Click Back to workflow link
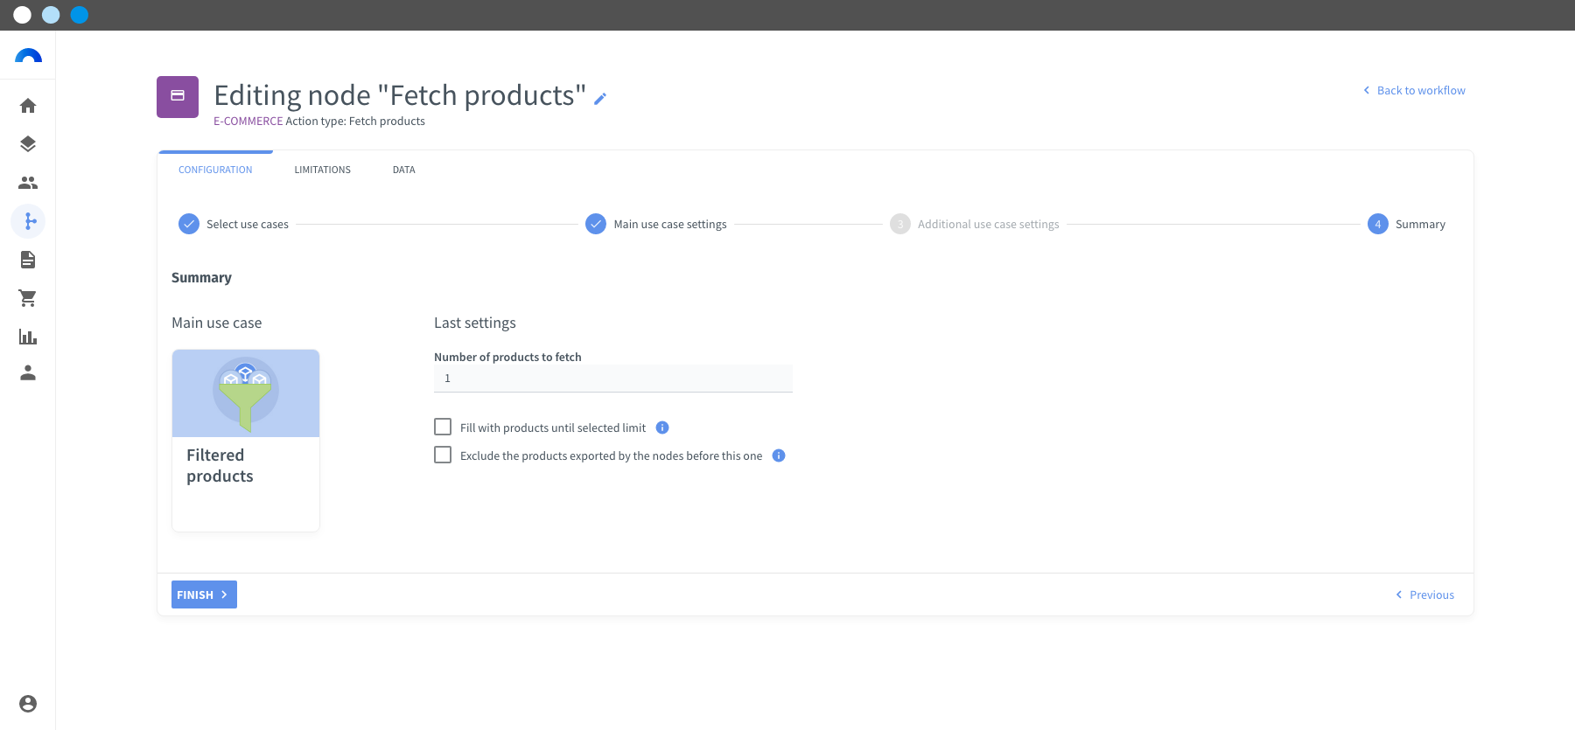 1414,90
